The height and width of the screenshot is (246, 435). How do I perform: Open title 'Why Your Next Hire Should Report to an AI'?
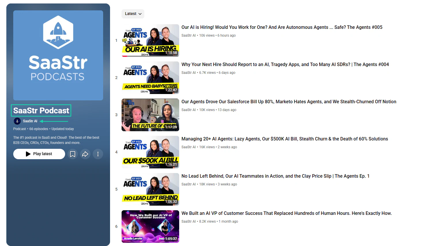coord(285,65)
